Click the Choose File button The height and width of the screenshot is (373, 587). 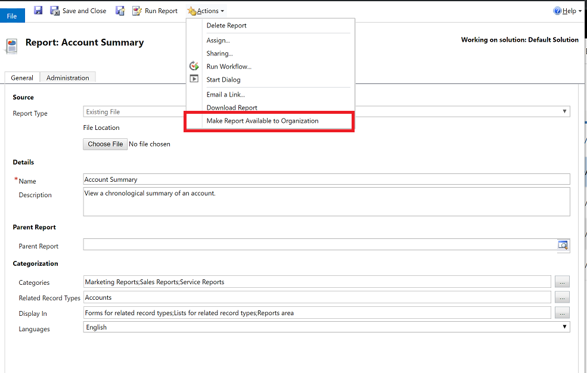[105, 144]
